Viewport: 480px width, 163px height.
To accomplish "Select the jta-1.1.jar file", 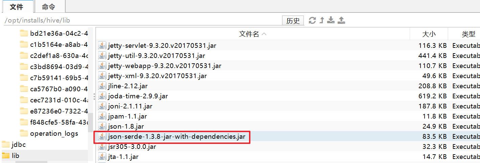I will pyautogui.click(x=123, y=157).
